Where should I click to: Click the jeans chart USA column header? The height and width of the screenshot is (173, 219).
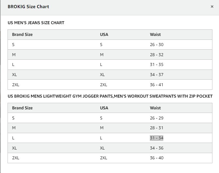pyautogui.click(x=104, y=35)
